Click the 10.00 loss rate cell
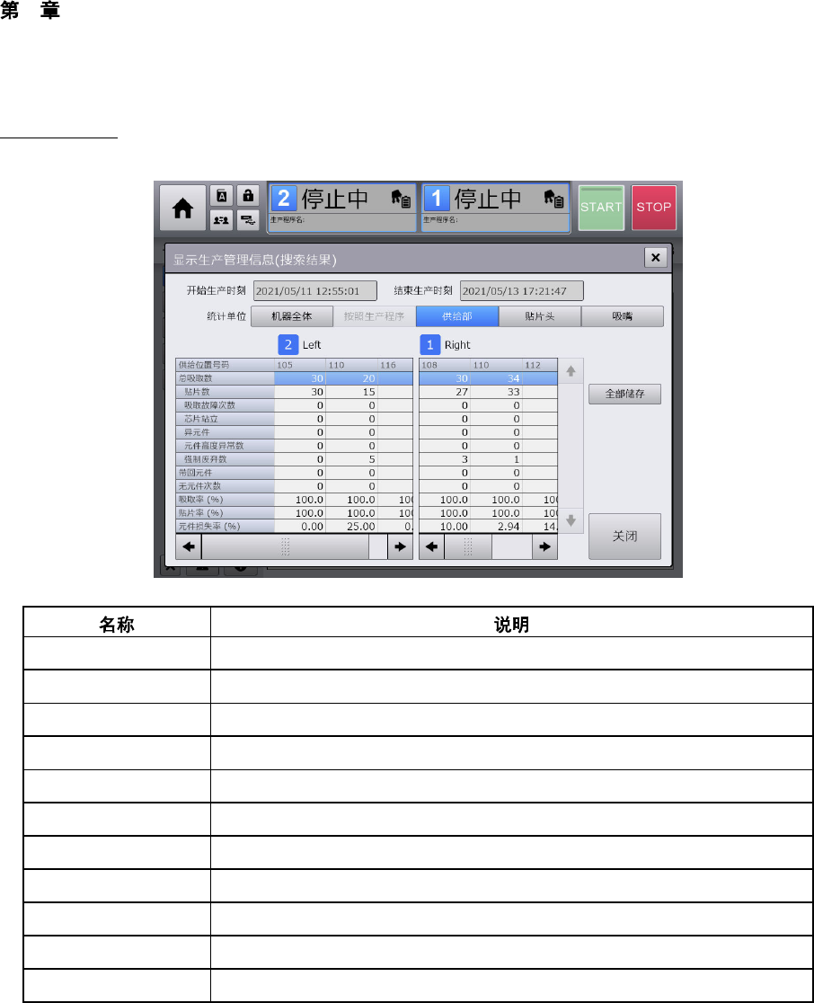This screenshot has width=814, height=1003. point(445,526)
